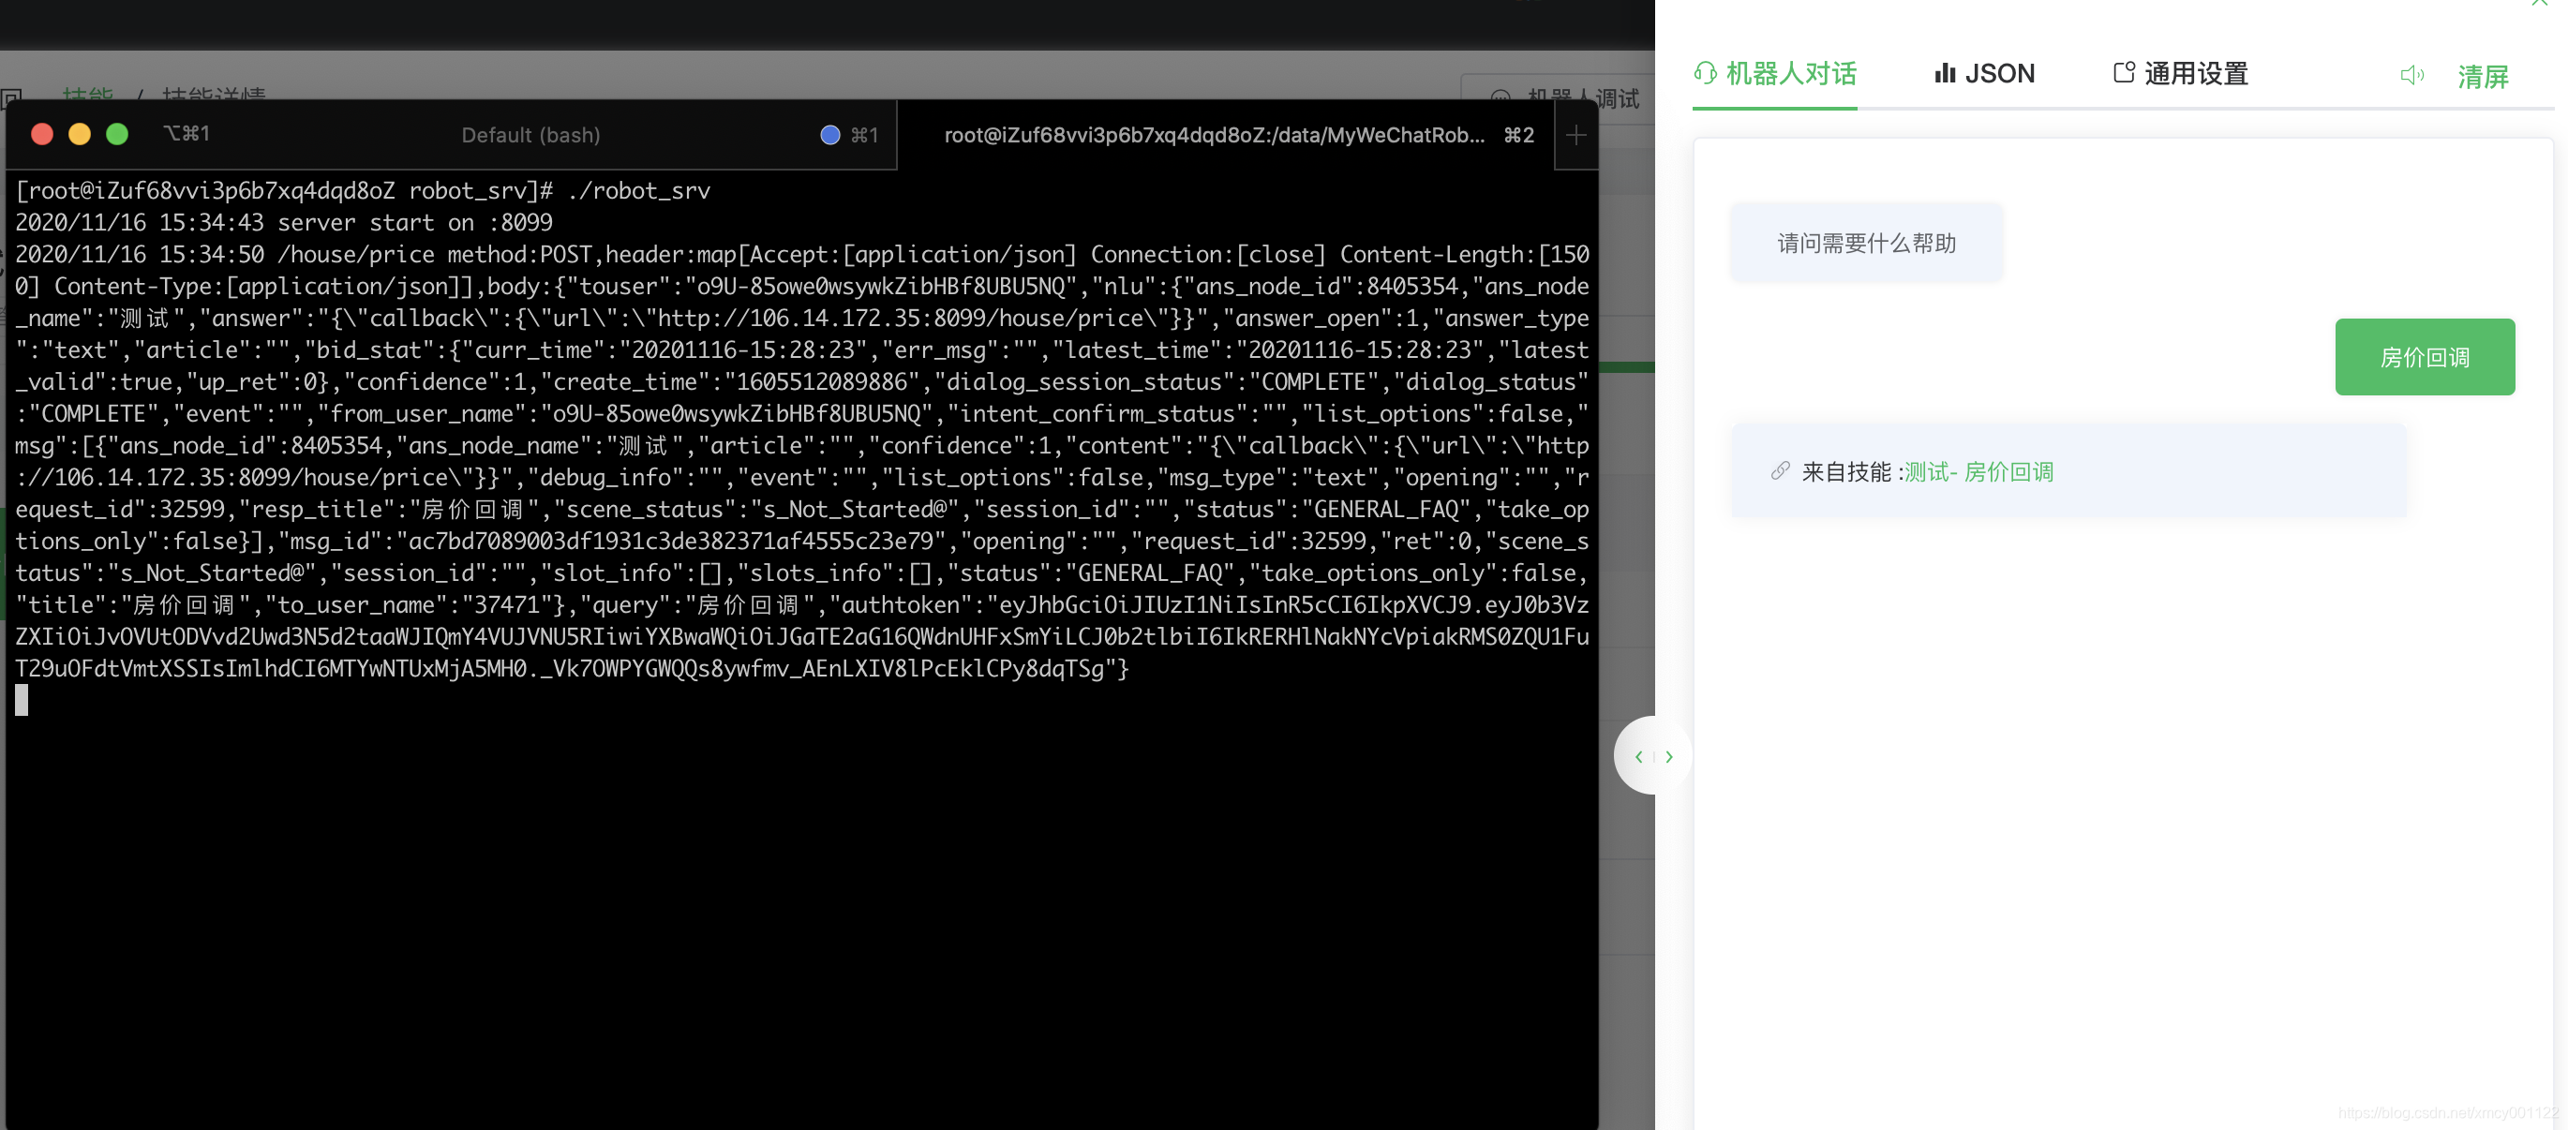Click the headset icon beside 机器人对话
This screenshot has width=2568, height=1130.
pyautogui.click(x=1705, y=73)
